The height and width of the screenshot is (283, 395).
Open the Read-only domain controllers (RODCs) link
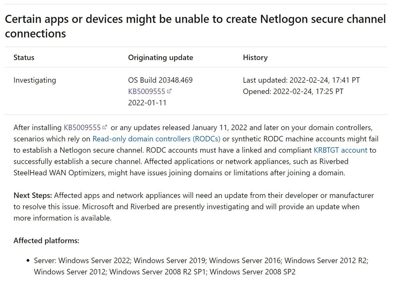pos(156,139)
